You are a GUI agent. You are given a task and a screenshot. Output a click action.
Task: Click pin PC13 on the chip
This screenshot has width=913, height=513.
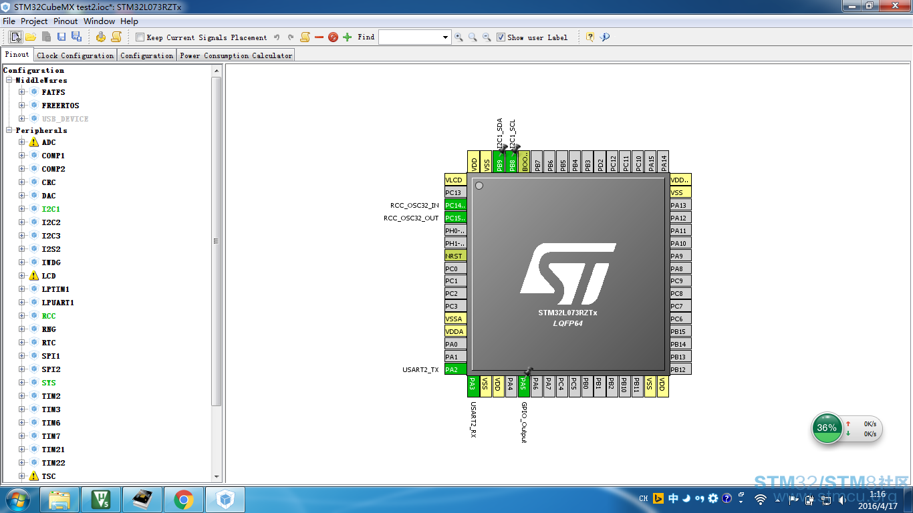click(x=456, y=192)
